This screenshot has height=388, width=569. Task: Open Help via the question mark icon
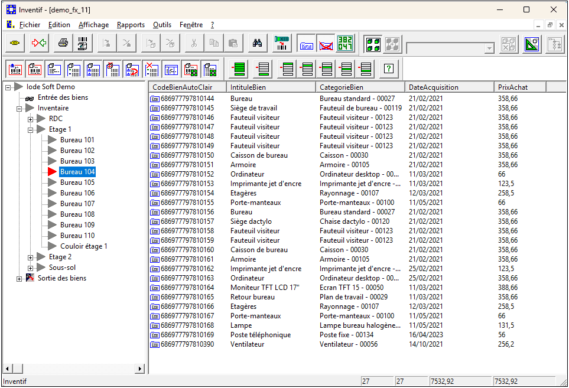[x=388, y=69]
